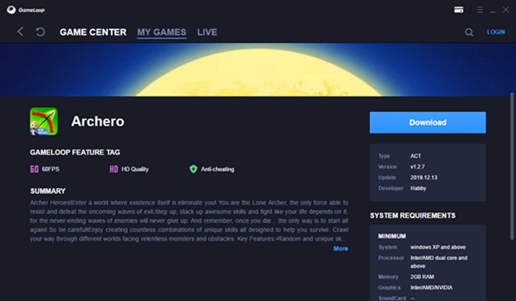Click the moon banner image
Screen dimensions: 516x301
point(258,70)
